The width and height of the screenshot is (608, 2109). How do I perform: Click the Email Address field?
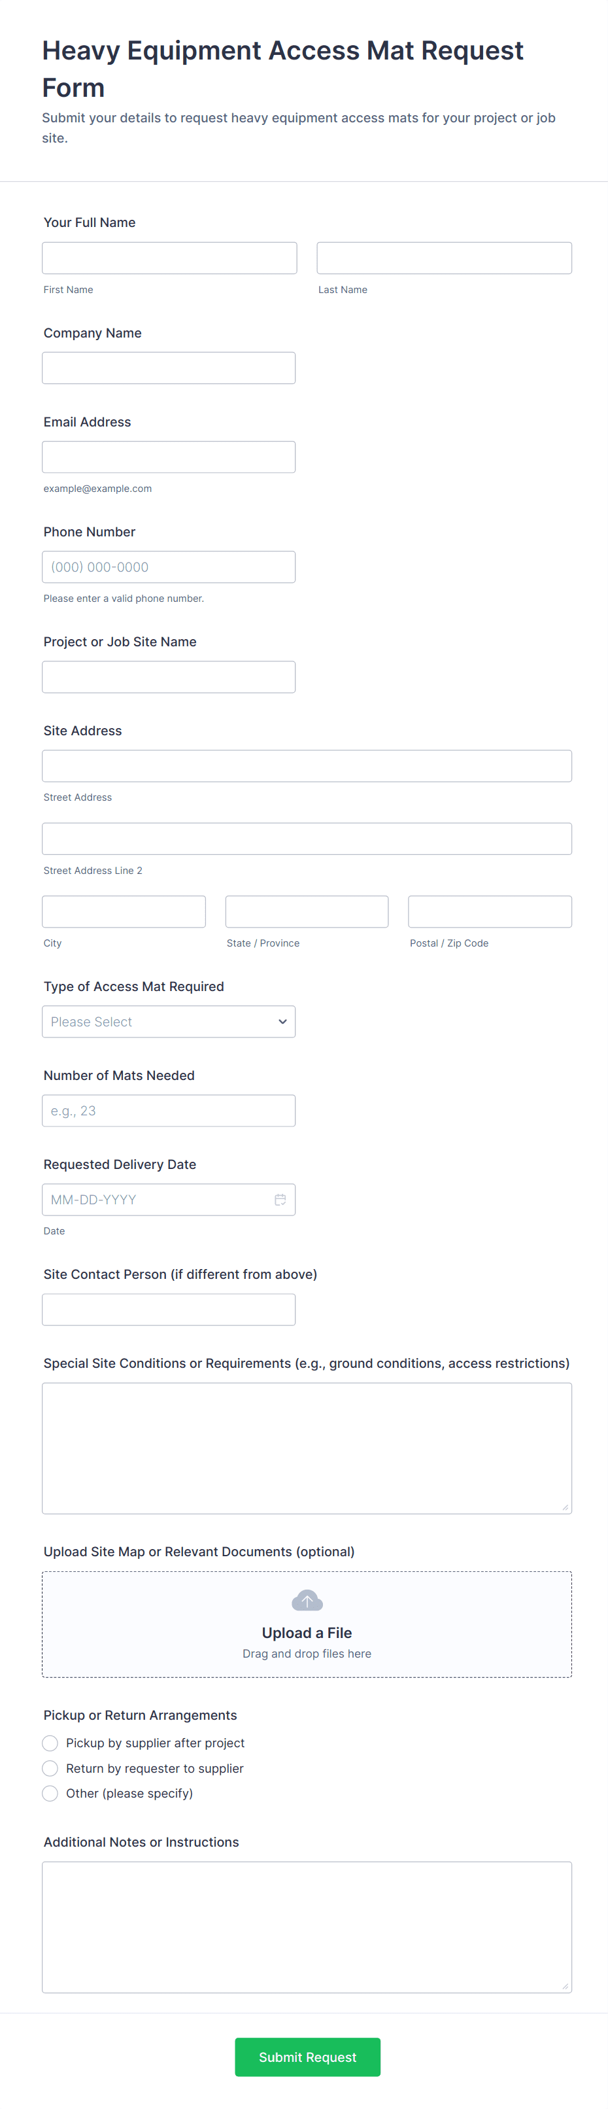pyautogui.click(x=169, y=457)
